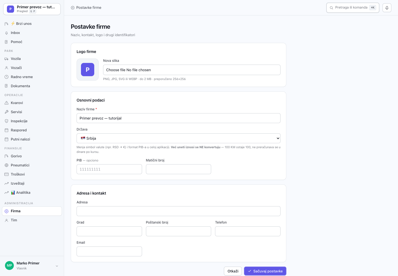
Task: Click the Matični broj input field
Action: (179, 169)
